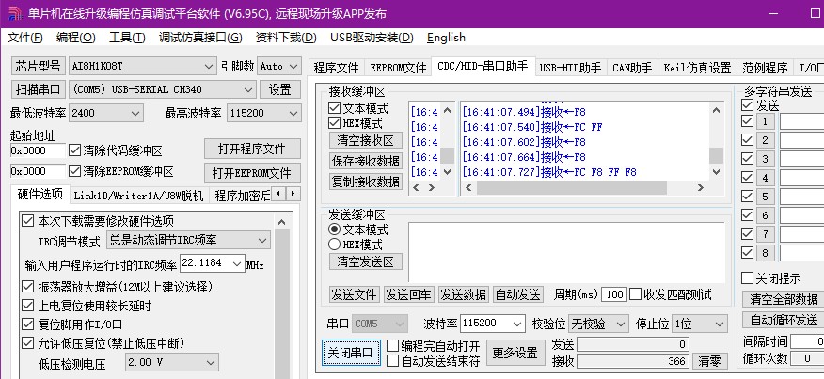Switch language via English menu
This screenshot has width=824, height=379.
click(446, 38)
